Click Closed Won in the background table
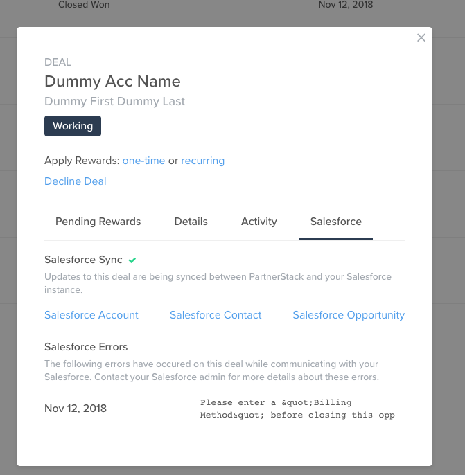The height and width of the screenshot is (475, 465). [84, 5]
